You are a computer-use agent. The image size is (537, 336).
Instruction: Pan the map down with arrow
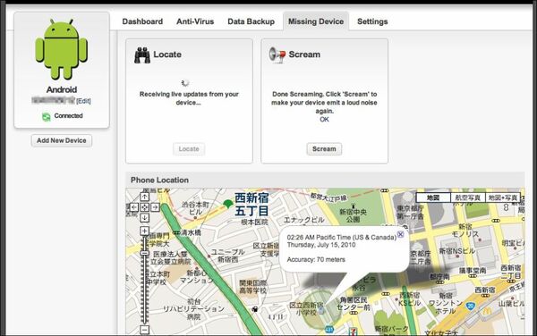click(144, 218)
